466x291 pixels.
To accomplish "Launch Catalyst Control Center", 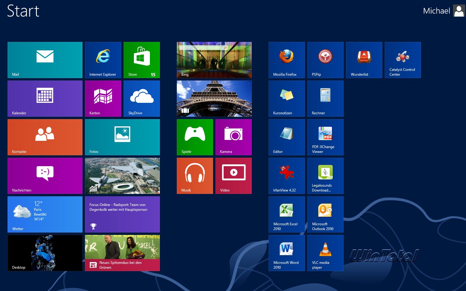I will tap(403, 60).
